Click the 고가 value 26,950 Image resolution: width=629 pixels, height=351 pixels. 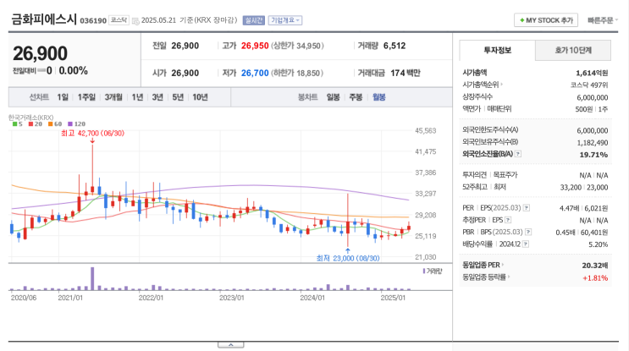255,46
